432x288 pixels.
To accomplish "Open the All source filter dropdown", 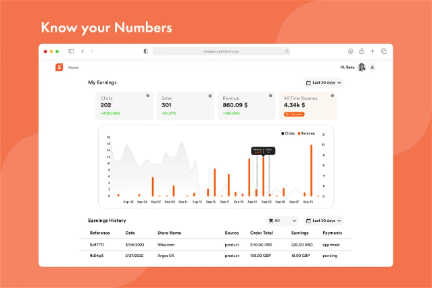I will pos(282,221).
